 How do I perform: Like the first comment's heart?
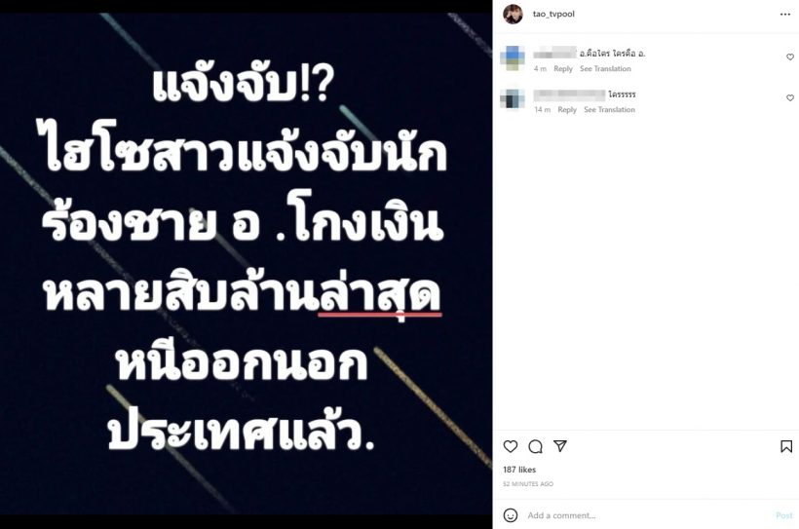click(790, 57)
